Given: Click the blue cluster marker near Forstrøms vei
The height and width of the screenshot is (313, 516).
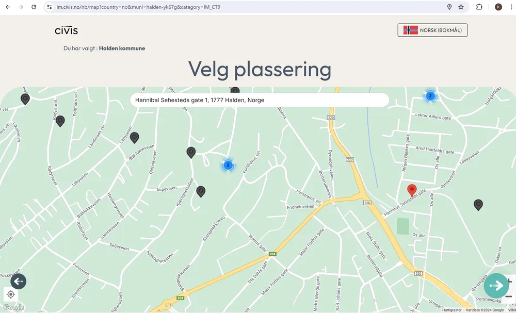Looking at the screenshot, I should coord(228,165).
